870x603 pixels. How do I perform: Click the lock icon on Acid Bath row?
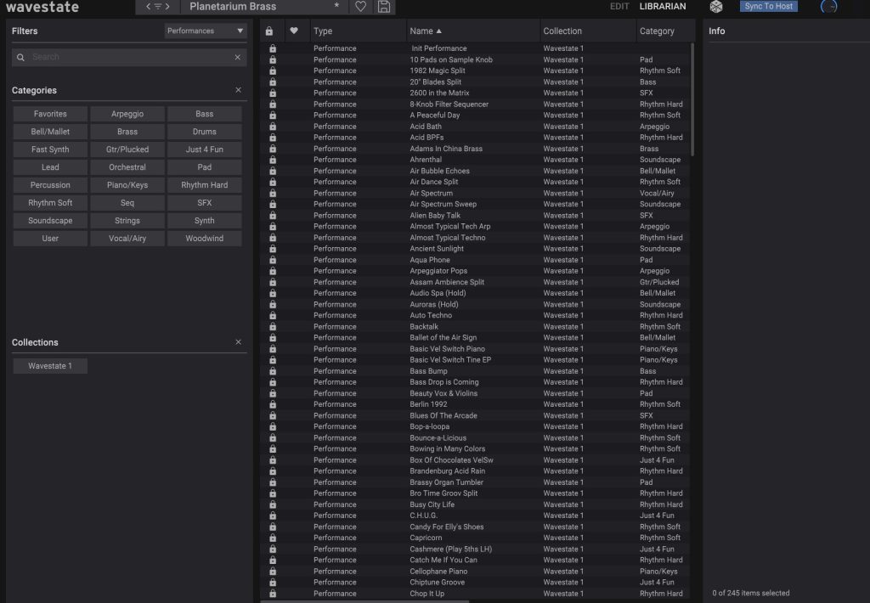coord(272,127)
